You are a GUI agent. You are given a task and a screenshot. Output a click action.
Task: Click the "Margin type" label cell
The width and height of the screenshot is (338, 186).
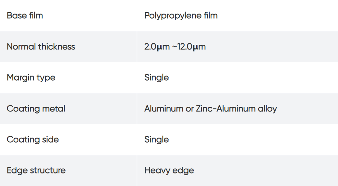31,78
